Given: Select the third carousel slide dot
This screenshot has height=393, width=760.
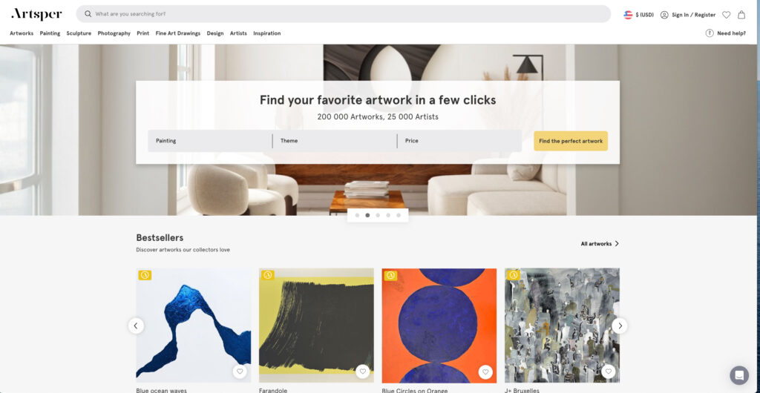Looking at the screenshot, I should click(378, 215).
